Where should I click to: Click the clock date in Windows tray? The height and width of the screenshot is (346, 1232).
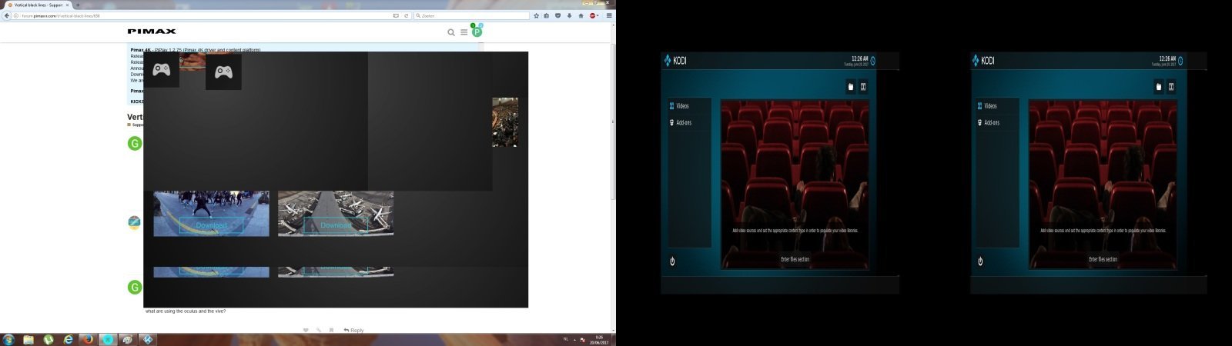[599, 340]
